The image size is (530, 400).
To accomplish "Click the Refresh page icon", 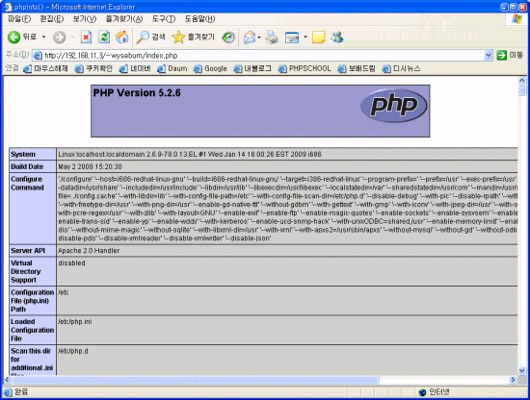I will point(104,37).
